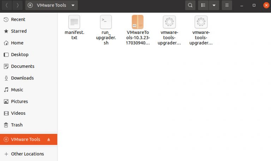Eject the VMware Tools disc
Screen dimensions: 271x161
click(x=49, y=139)
